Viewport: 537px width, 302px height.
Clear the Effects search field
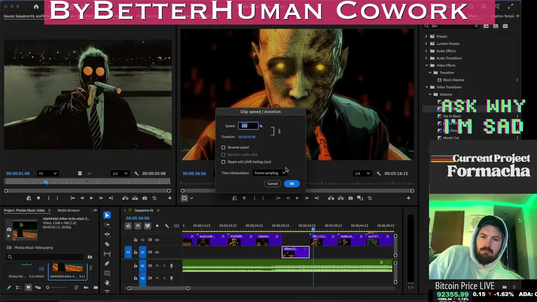(476, 26)
